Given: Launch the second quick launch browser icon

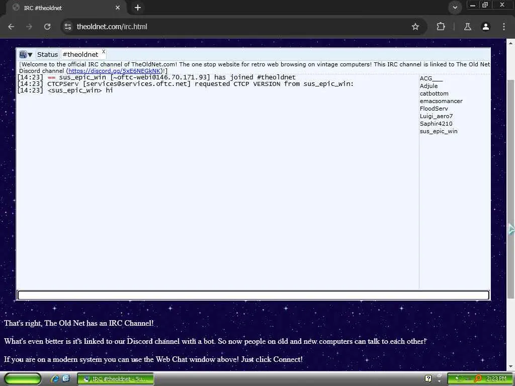Looking at the screenshot, I should coord(66,378).
